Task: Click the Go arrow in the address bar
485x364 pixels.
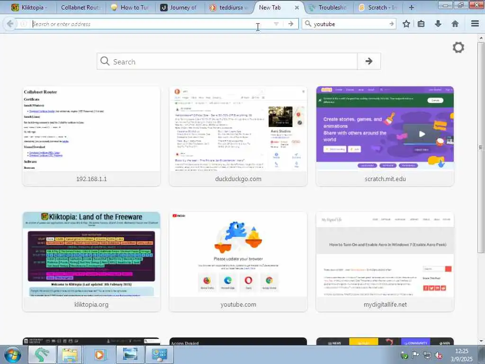Action: pyautogui.click(x=291, y=24)
